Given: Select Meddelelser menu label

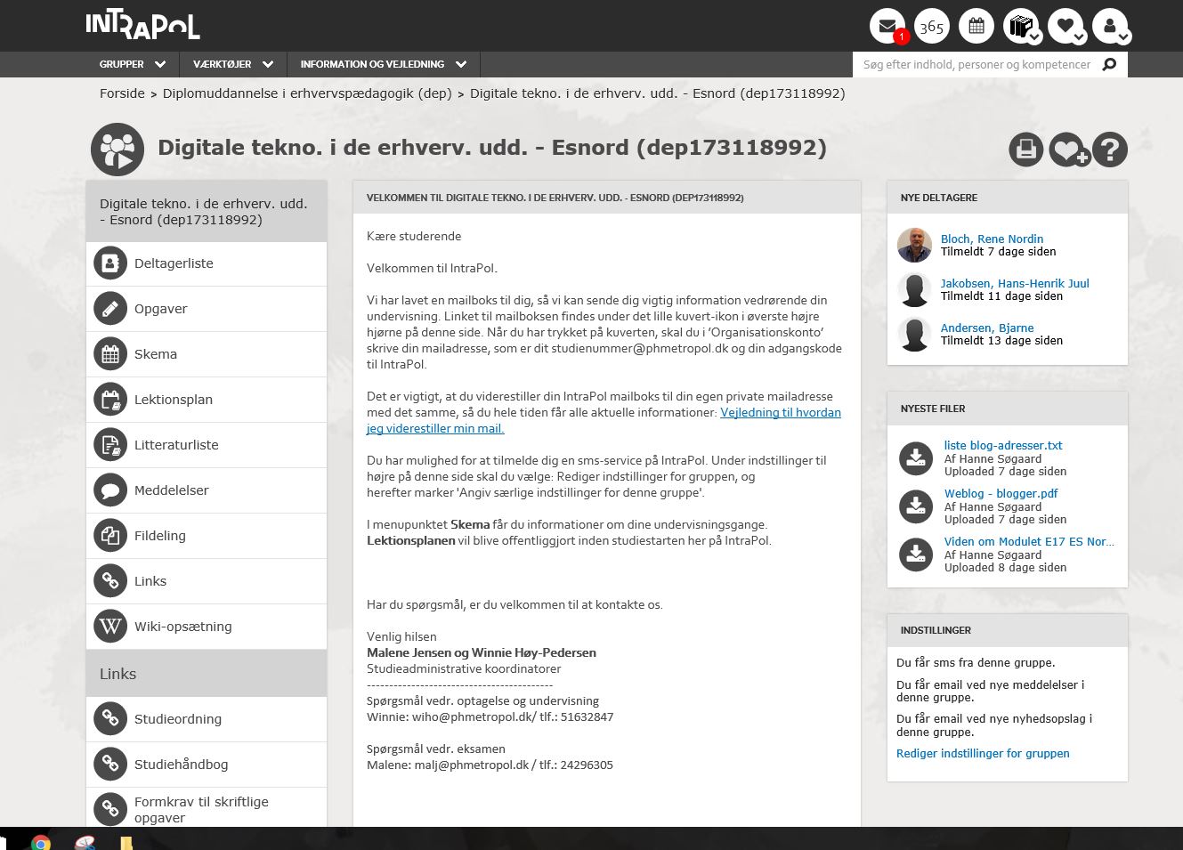Looking at the screenshot, I should click(172, 490).
